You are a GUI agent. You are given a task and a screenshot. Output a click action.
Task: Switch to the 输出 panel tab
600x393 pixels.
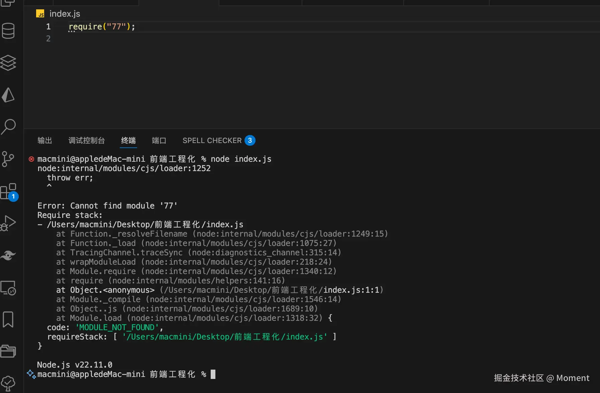[x=45, y=140]
